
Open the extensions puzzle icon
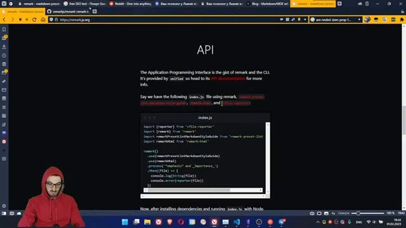(x=402, y=20)
